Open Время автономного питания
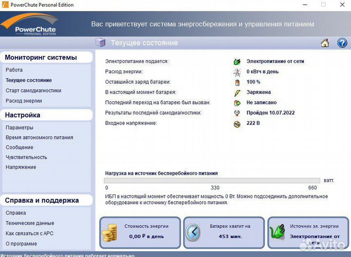 (39, 137)
